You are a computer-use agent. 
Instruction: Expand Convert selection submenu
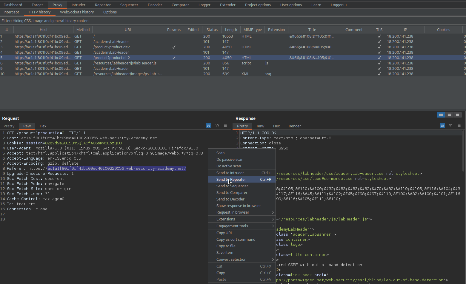click(x=242, y=260)
